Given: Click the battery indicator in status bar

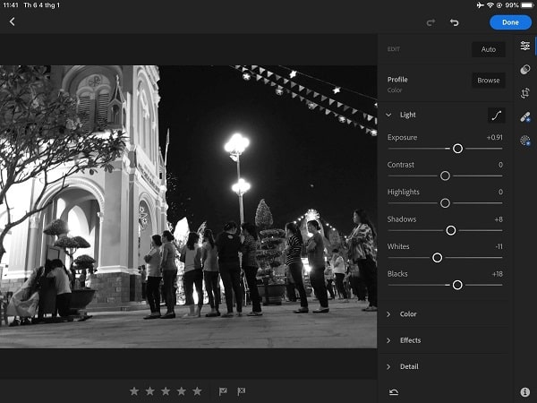Looking at the screenshot, I should click(527, 5).
